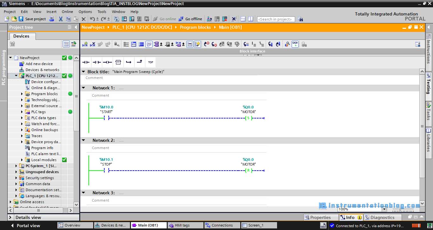Click the Delete X icon

[x=84, y=19]
